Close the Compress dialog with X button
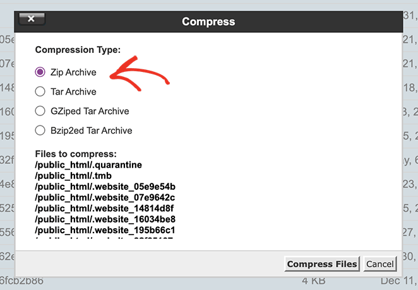This screenshot has height=290, width=418. [x=31, y=20]
